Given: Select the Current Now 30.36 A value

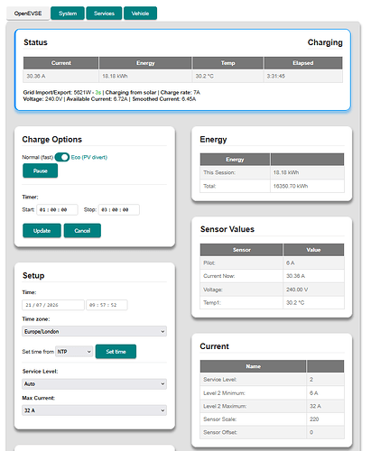Looking at the screenshot, I should (295, 276).
